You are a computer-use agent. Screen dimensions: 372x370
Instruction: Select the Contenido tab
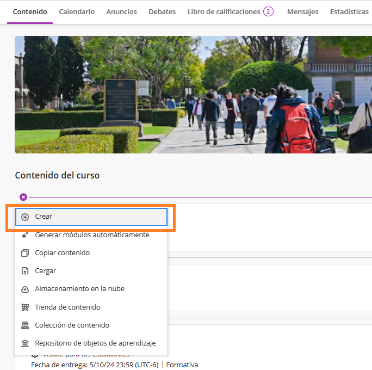tap(30, 12)
